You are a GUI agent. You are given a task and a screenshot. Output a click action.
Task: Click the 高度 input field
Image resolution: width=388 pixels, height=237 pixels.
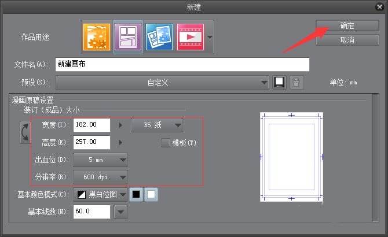(x=91, y=142)
